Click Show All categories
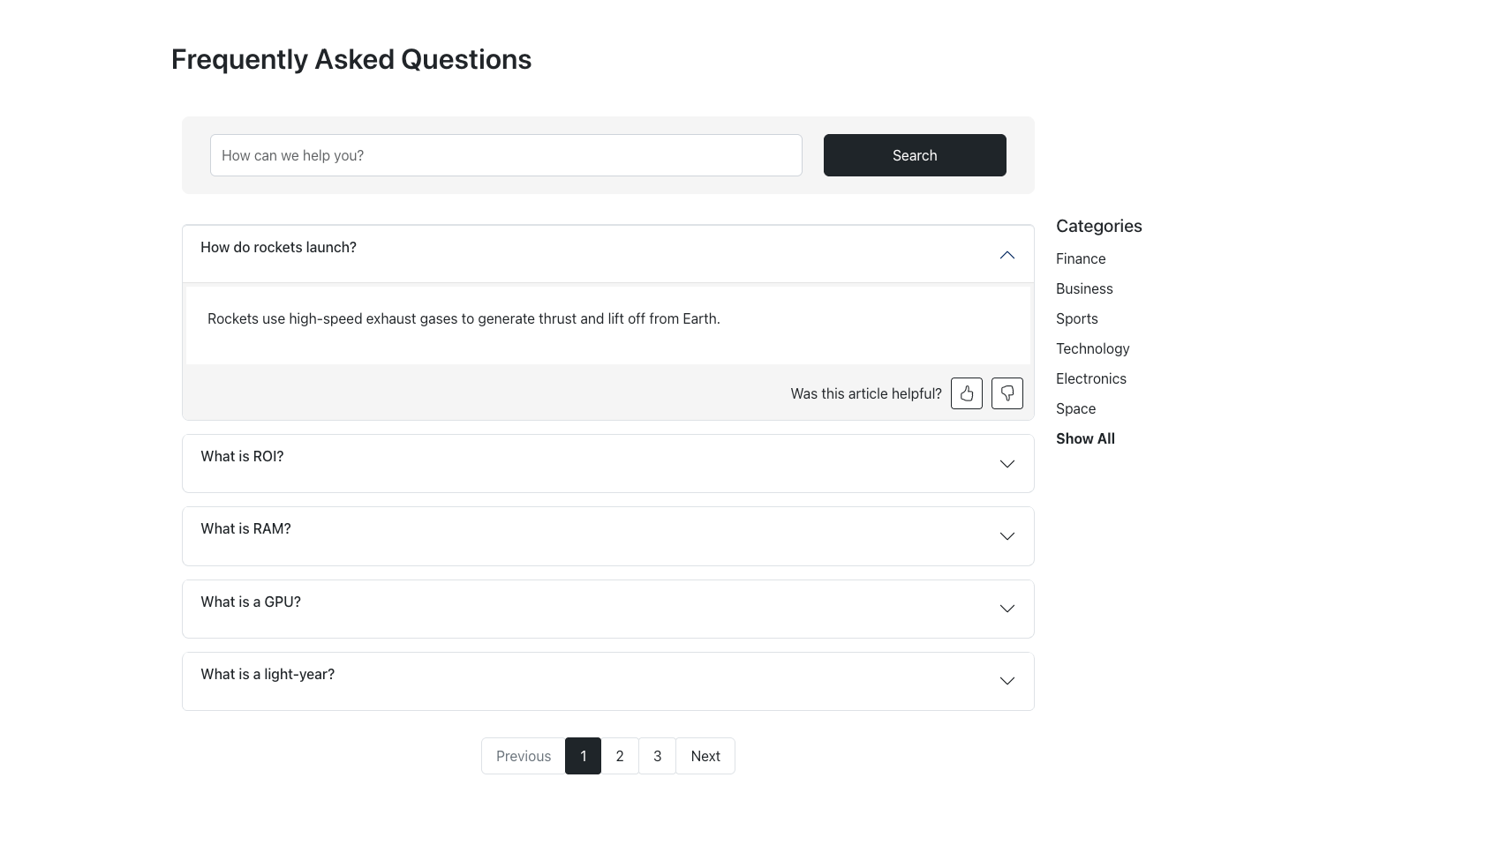1508x845 pixels. click(1084, 438)
